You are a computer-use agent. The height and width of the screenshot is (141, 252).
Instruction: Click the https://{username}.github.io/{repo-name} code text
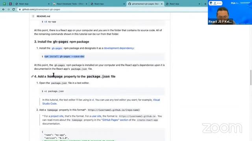114,110
